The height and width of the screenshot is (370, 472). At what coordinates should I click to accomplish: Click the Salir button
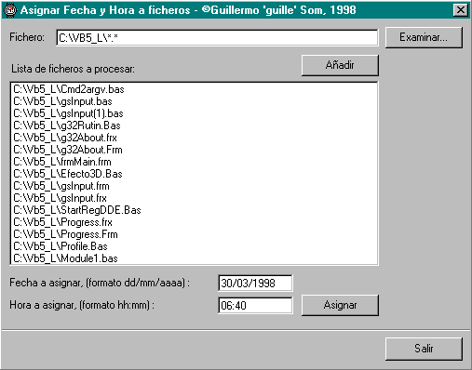coord(424,349)
